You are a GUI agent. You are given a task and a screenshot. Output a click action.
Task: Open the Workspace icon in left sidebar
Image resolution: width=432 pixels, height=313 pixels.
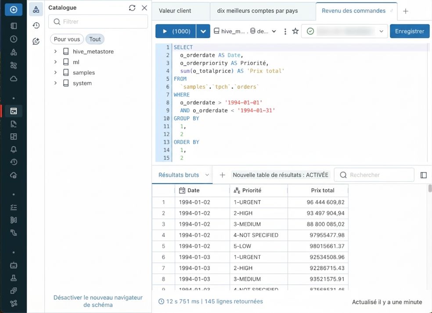(x=14, y=26)
